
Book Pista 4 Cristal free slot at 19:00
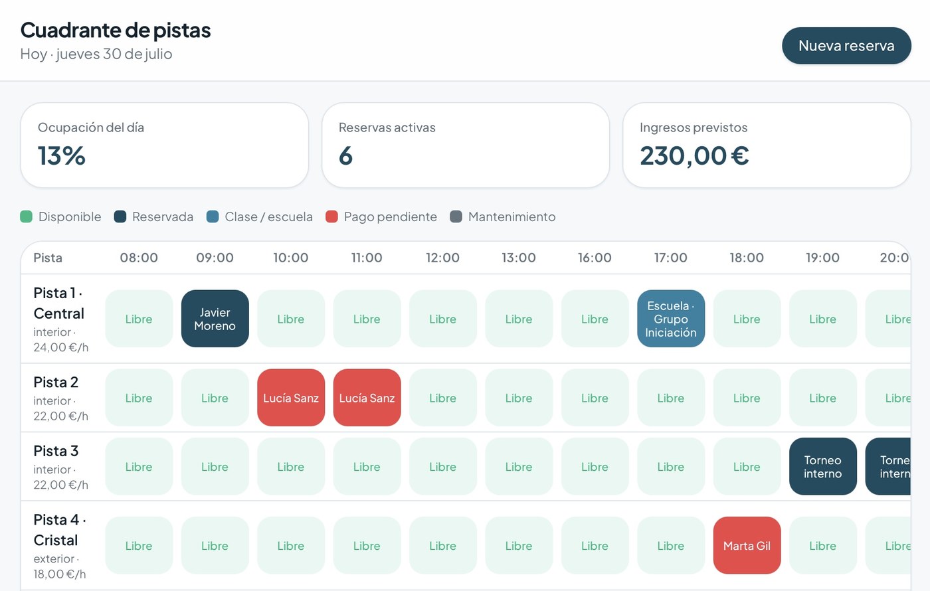tap(823, 545)
